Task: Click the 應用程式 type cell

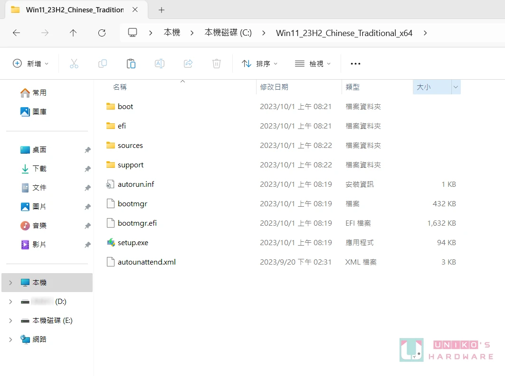Action: (360, 242)
